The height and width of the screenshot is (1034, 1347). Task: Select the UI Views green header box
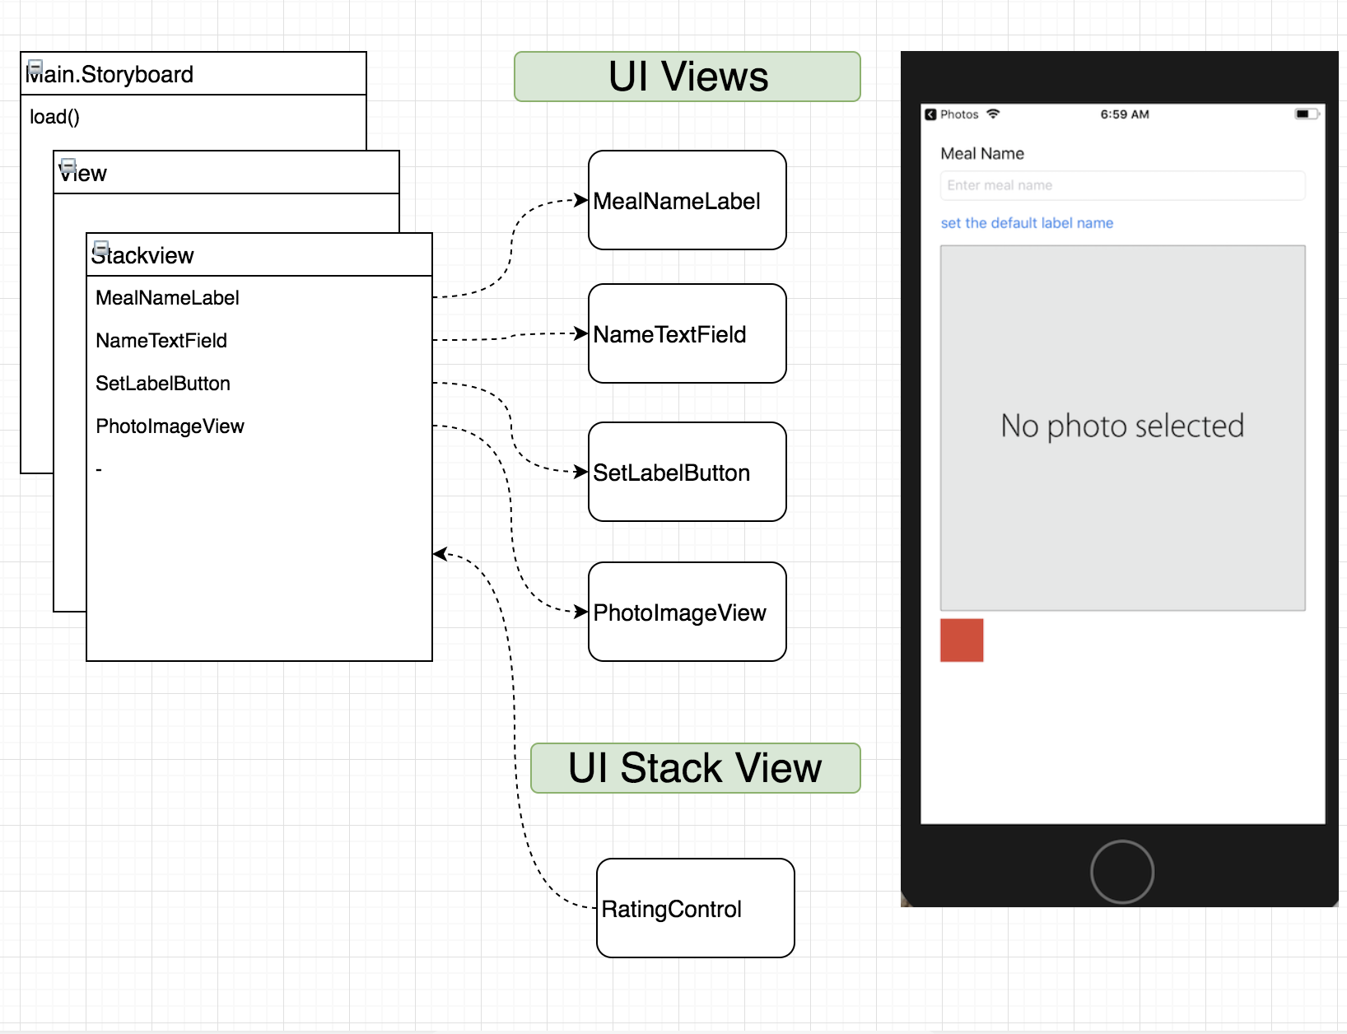point(687,77)
